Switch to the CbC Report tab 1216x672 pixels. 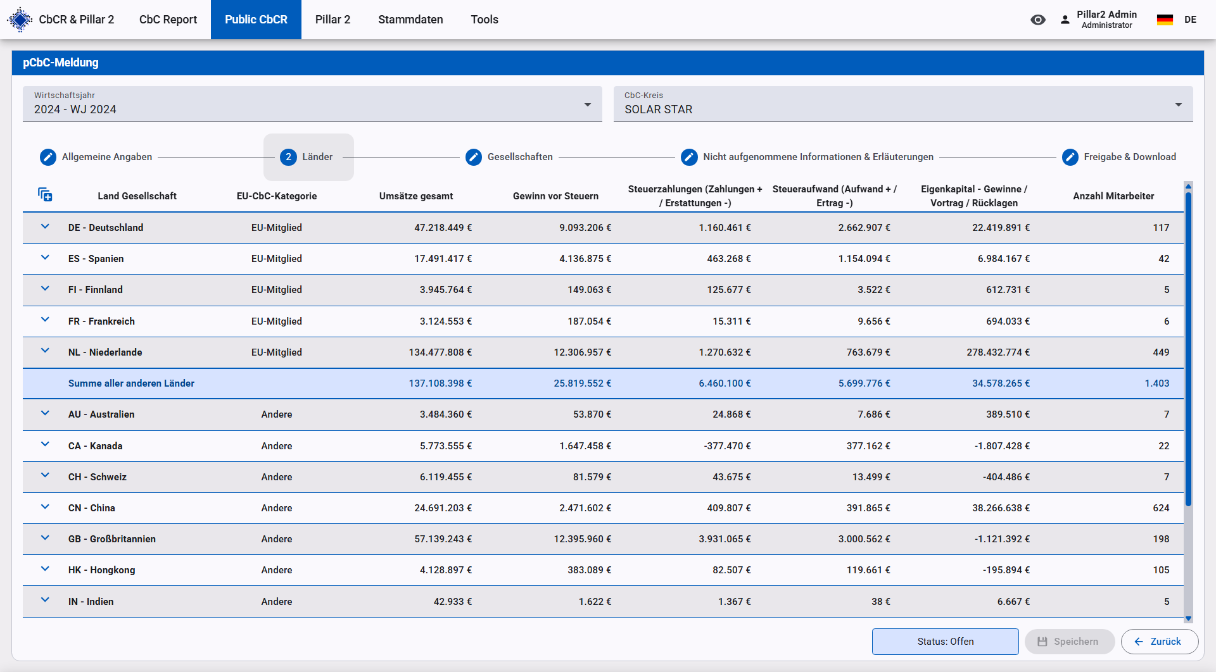pyautogui.click(x=168, y=20)
